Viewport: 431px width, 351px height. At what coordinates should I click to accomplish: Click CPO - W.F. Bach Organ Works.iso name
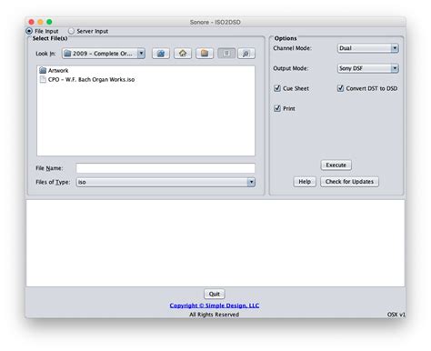point(91,79)
